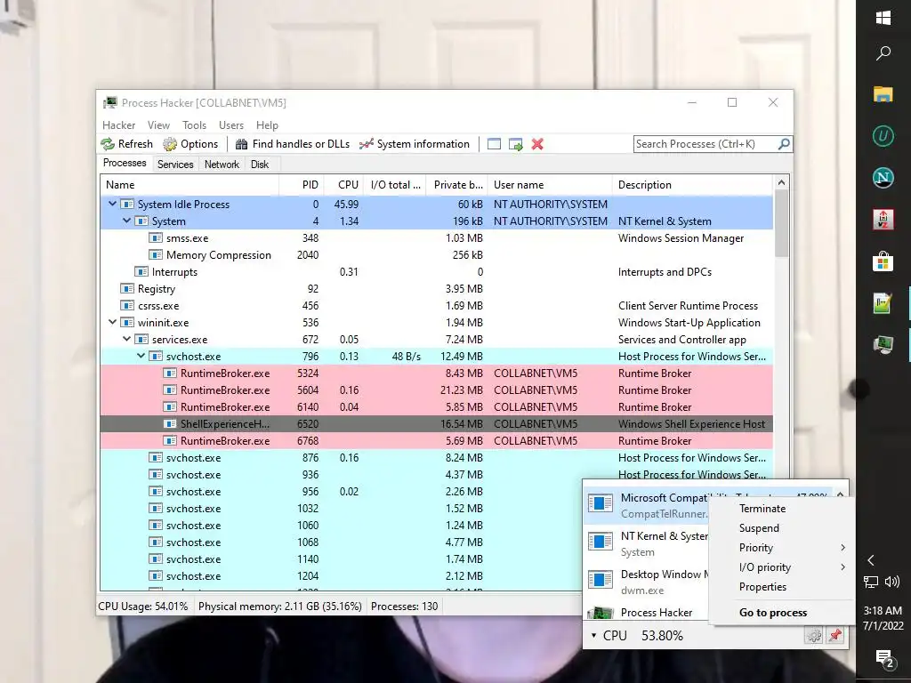Click the csrss.exe process icon
The width and height of the screenshot is (911, 683).
(x=127, y=305)
